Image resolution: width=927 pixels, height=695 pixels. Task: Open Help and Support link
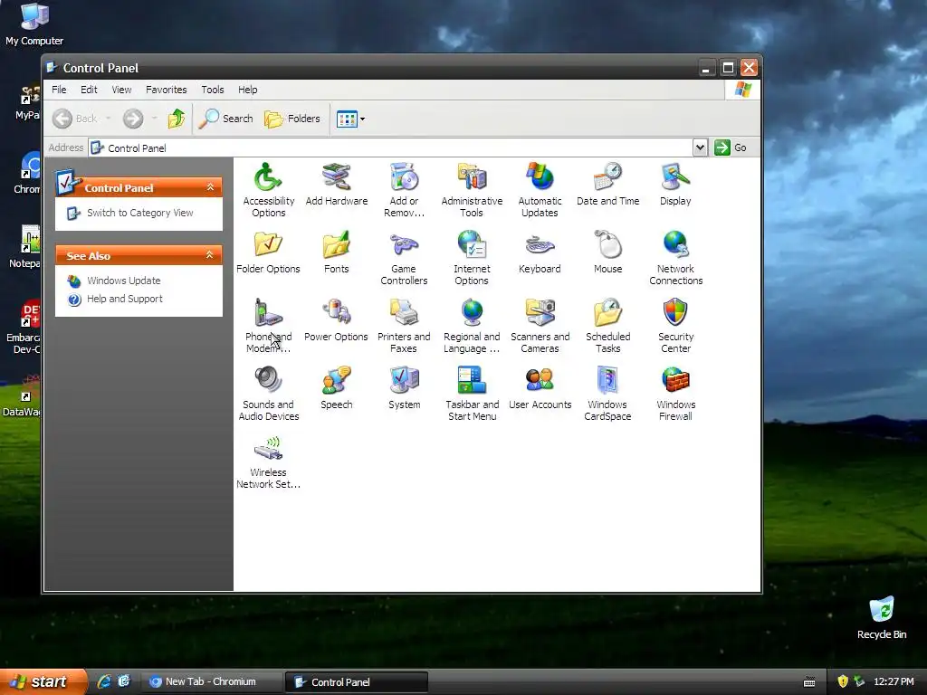[x=125, y=299]
